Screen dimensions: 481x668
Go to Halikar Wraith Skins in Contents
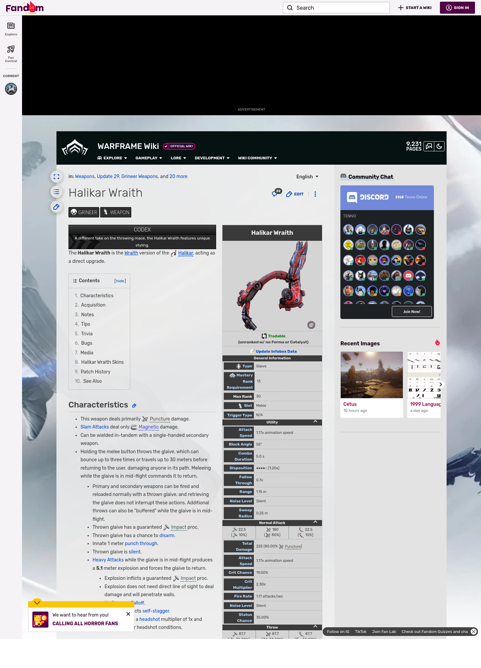[x=102, y=362]
